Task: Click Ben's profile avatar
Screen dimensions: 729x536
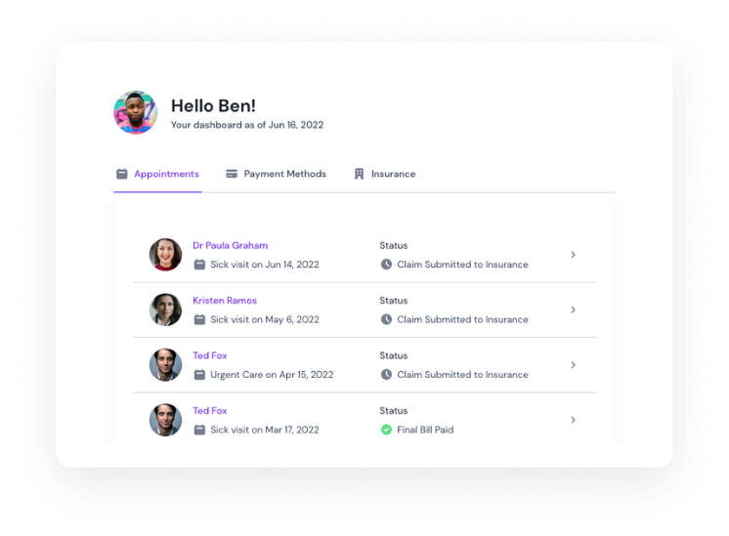Action: (135, 112)
